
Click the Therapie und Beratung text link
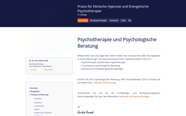click(104, 83)
